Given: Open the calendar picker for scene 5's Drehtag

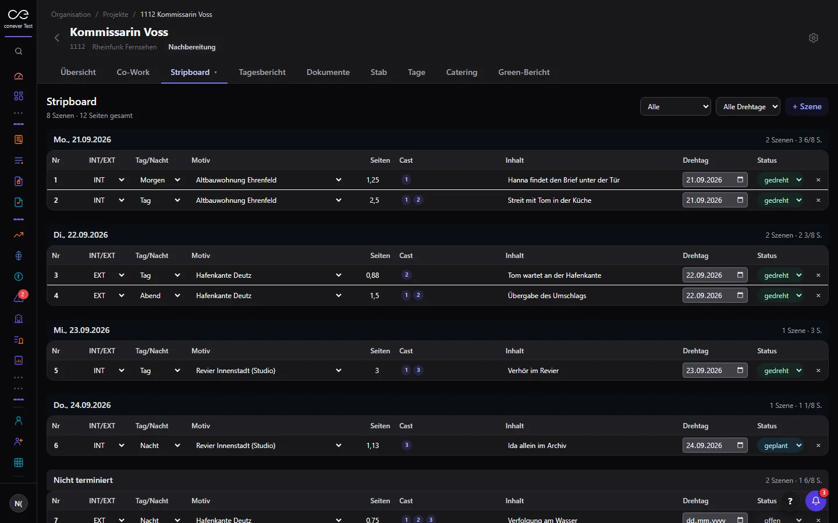Looking at the screenshot, I should pyautogui.click(x=740, y=370).
